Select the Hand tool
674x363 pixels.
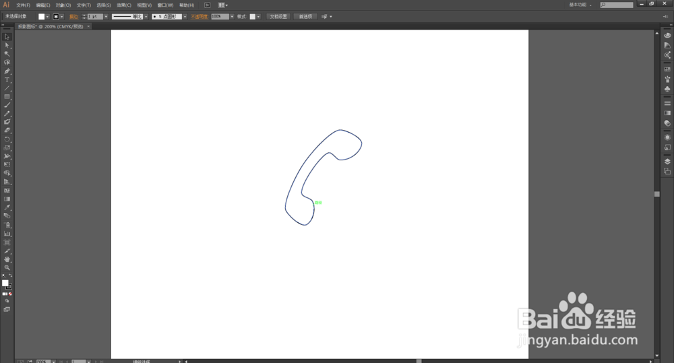pyautogui.click(x=7, y=259)
